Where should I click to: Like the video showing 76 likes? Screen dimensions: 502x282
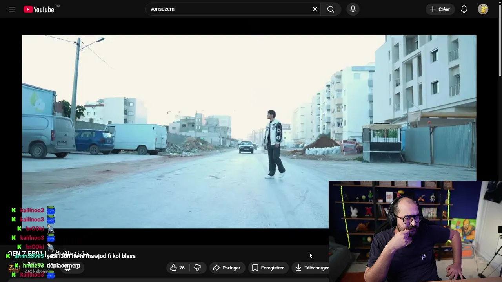coord(177,268)
